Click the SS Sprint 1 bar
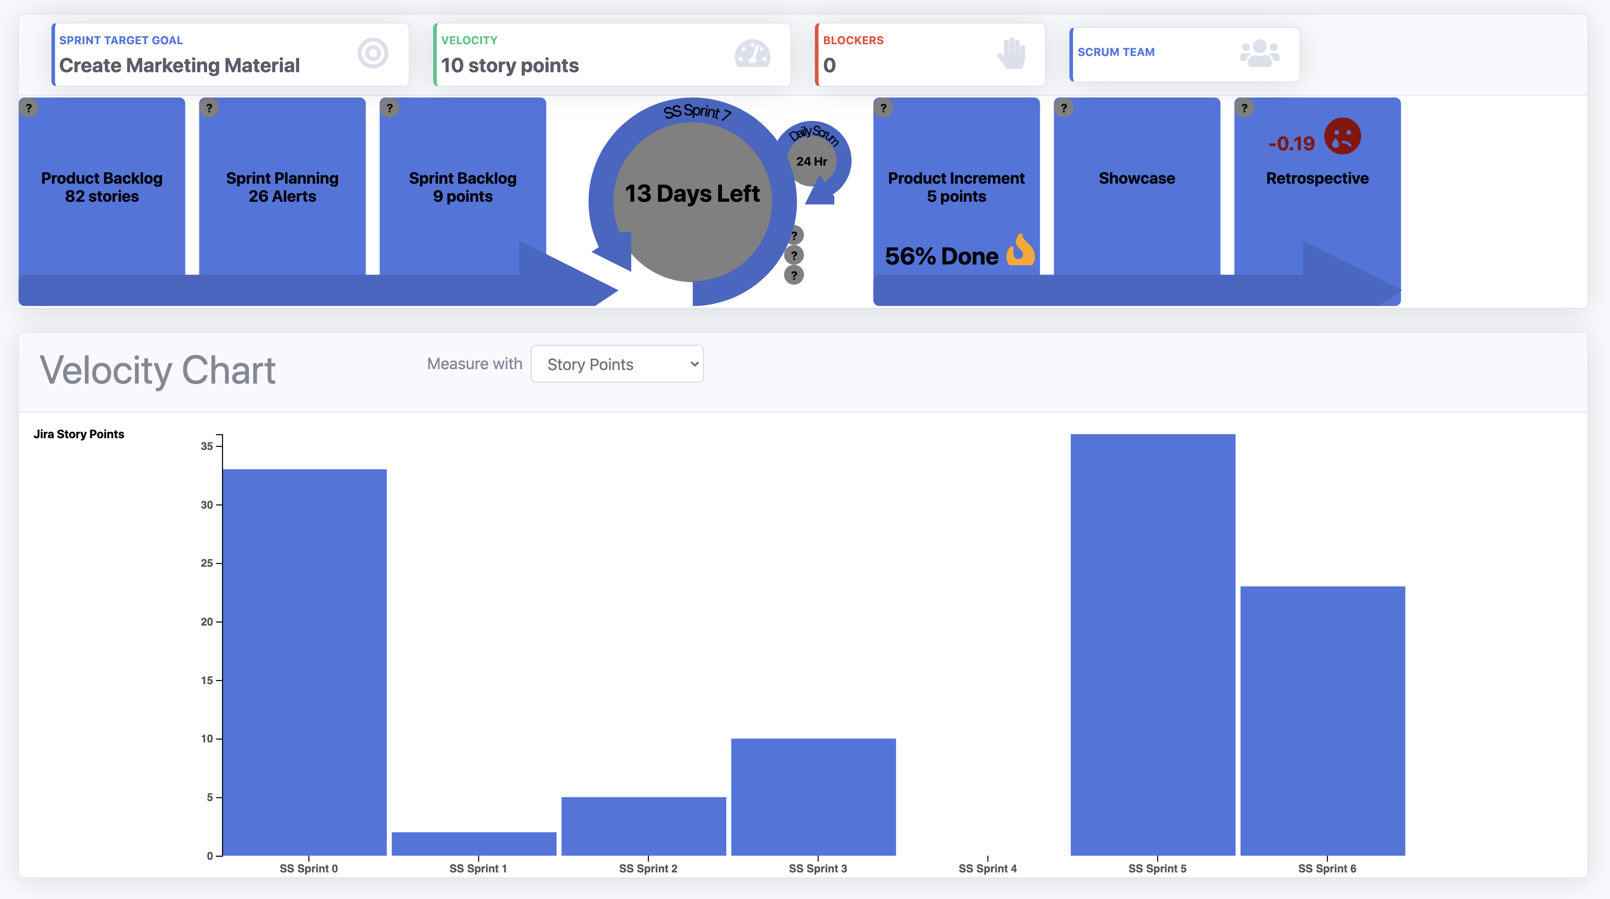The image size is (1610, 899). [x=474, y=843]
